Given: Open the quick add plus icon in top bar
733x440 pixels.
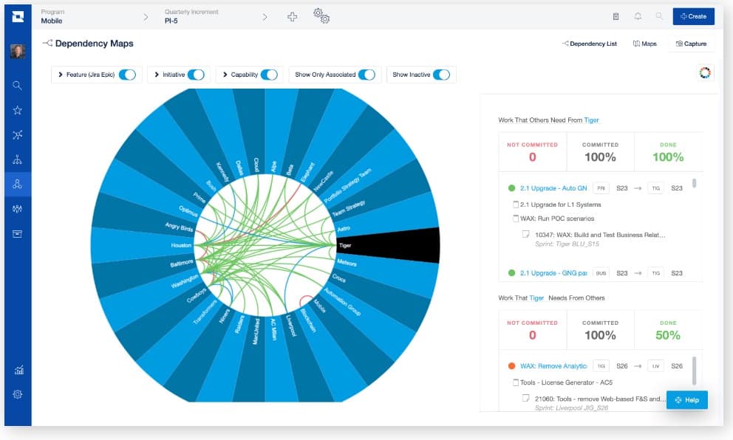Looking at the screenshot, I should pyautogui.click(x=293, y=16).
